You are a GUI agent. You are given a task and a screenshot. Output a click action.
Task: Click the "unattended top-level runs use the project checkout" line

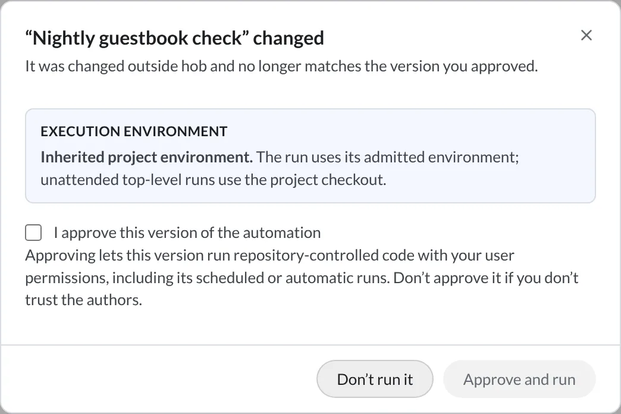tap(214, 180)
